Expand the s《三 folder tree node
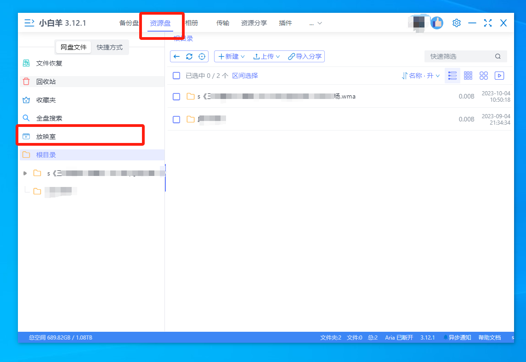 pos(25,173)
